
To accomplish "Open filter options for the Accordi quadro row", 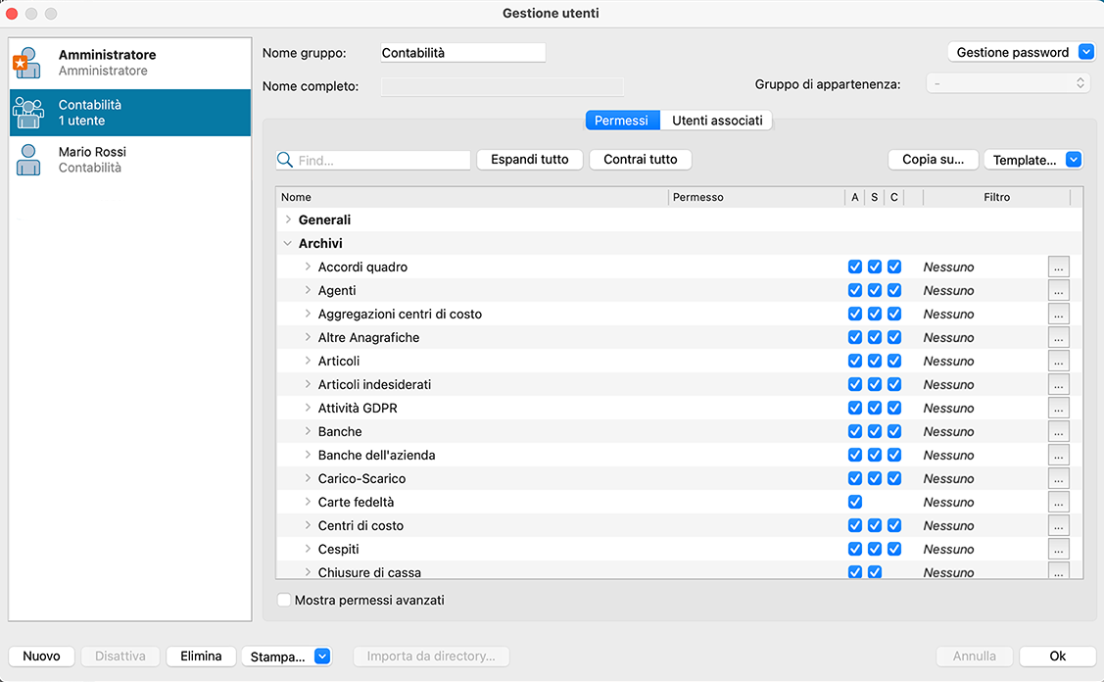I will (1058, 268).
